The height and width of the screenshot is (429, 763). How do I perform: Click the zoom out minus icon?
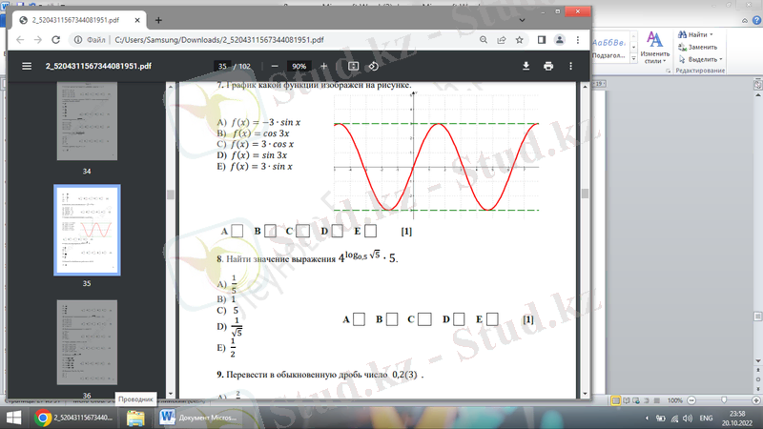point(275,66)
